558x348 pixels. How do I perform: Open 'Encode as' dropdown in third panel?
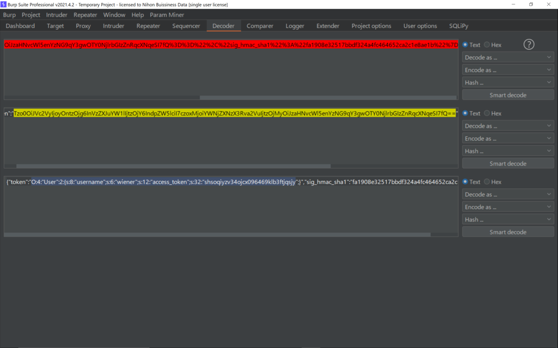(508, 207)
